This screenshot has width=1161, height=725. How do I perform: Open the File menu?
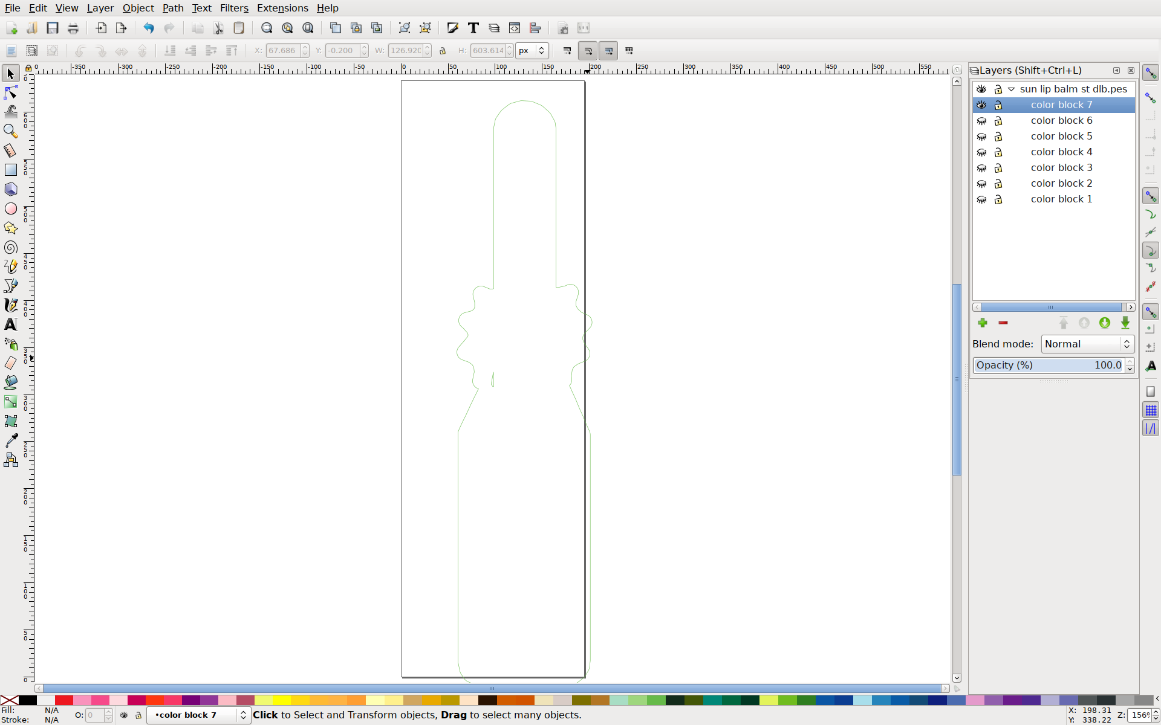[12, 8]
